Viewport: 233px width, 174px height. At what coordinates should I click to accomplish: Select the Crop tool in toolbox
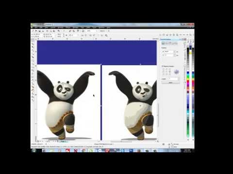click(x=33, y=47)
